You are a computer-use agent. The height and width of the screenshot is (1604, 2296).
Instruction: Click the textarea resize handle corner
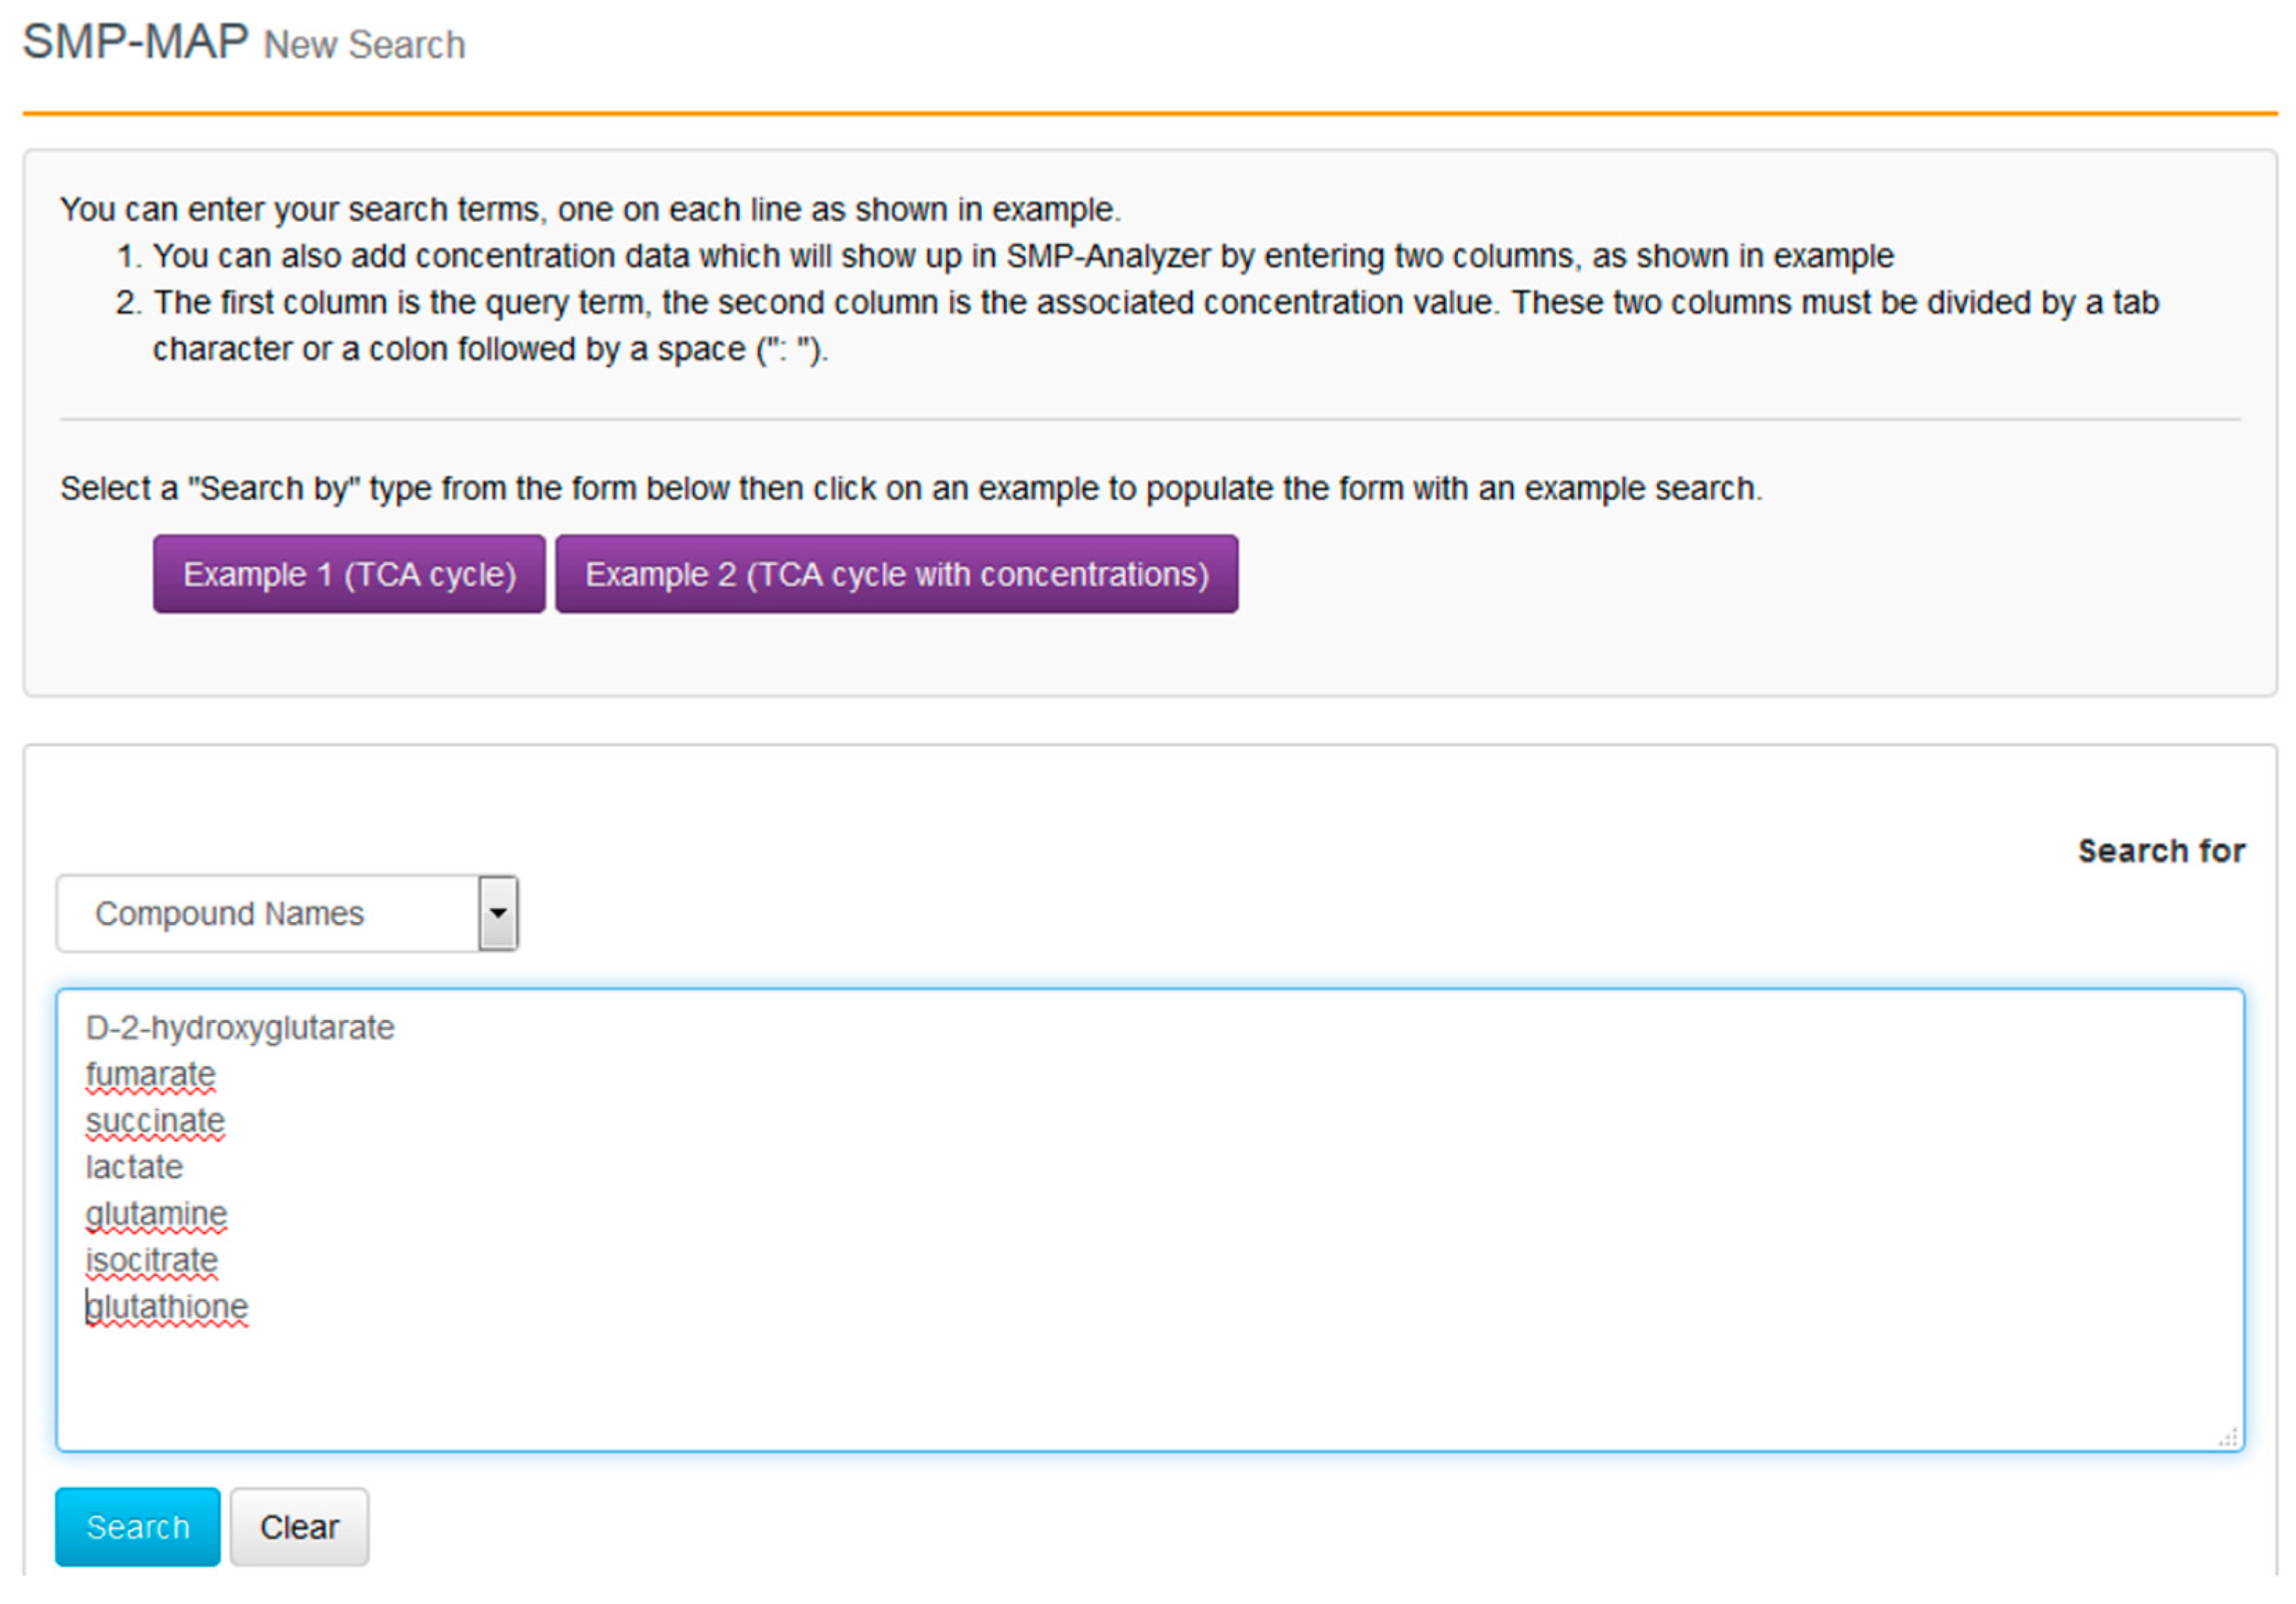point(2228,1438)
